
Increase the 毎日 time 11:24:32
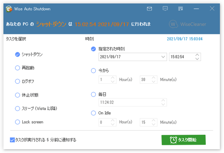click(x=163, y=101)
